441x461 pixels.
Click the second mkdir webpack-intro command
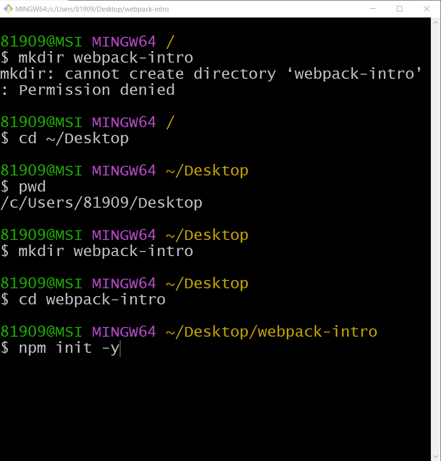point(105,251)
